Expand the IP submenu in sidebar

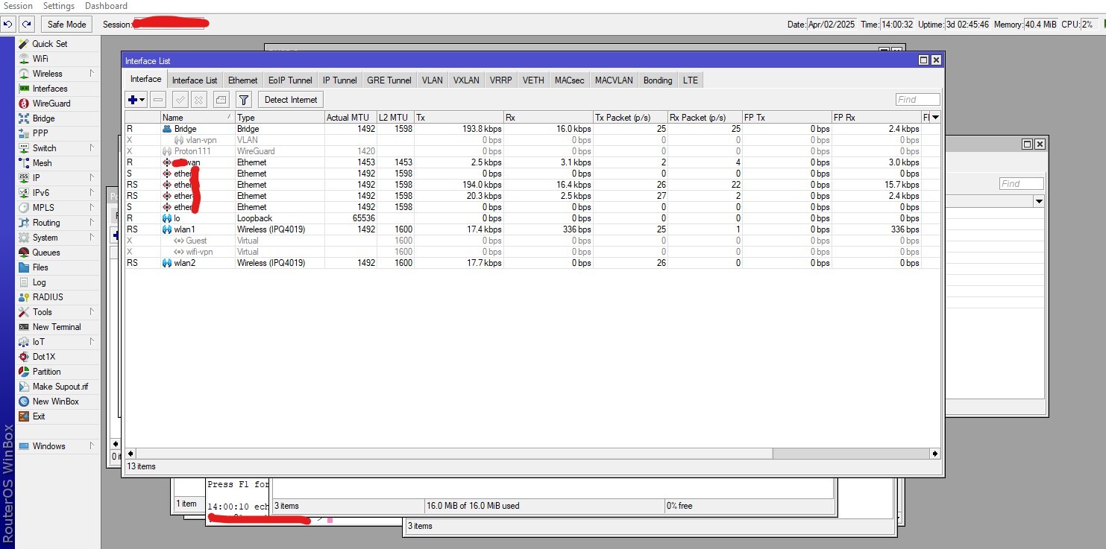point(91,178)
